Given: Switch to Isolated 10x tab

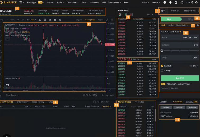Looking at the screenshot, I should click(x=190, y=11).
